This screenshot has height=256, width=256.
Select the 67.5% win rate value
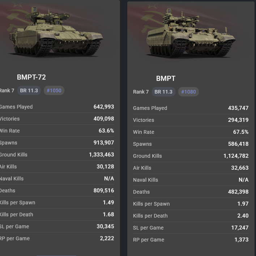241,132
